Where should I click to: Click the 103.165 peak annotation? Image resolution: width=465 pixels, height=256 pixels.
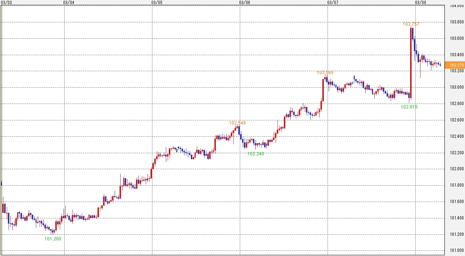pyautogui.click(x=325, y=73)
